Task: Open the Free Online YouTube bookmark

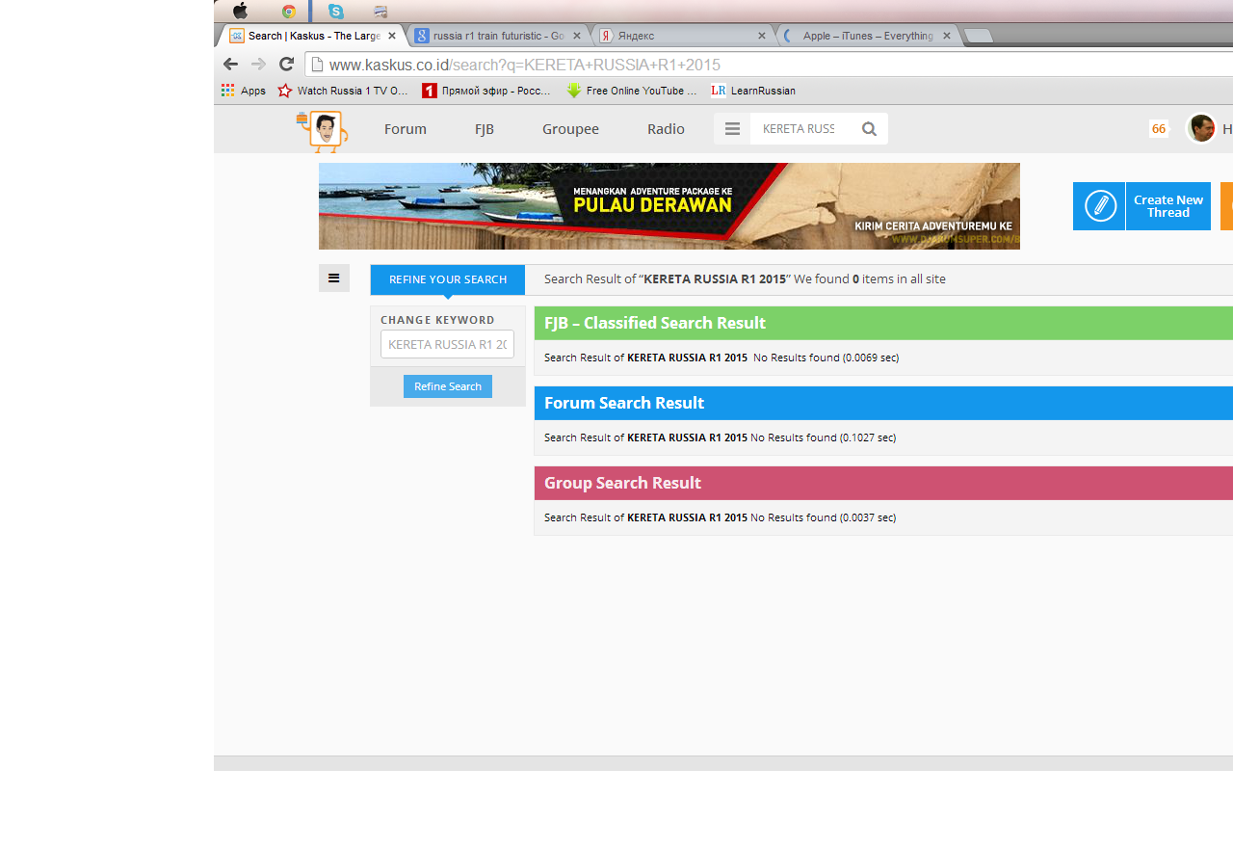Action: click(631, 91)
